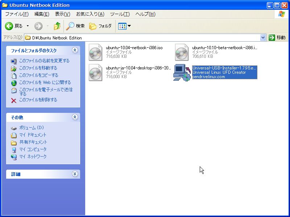Click このファイルを移動する link

click(x=38, y=68)
